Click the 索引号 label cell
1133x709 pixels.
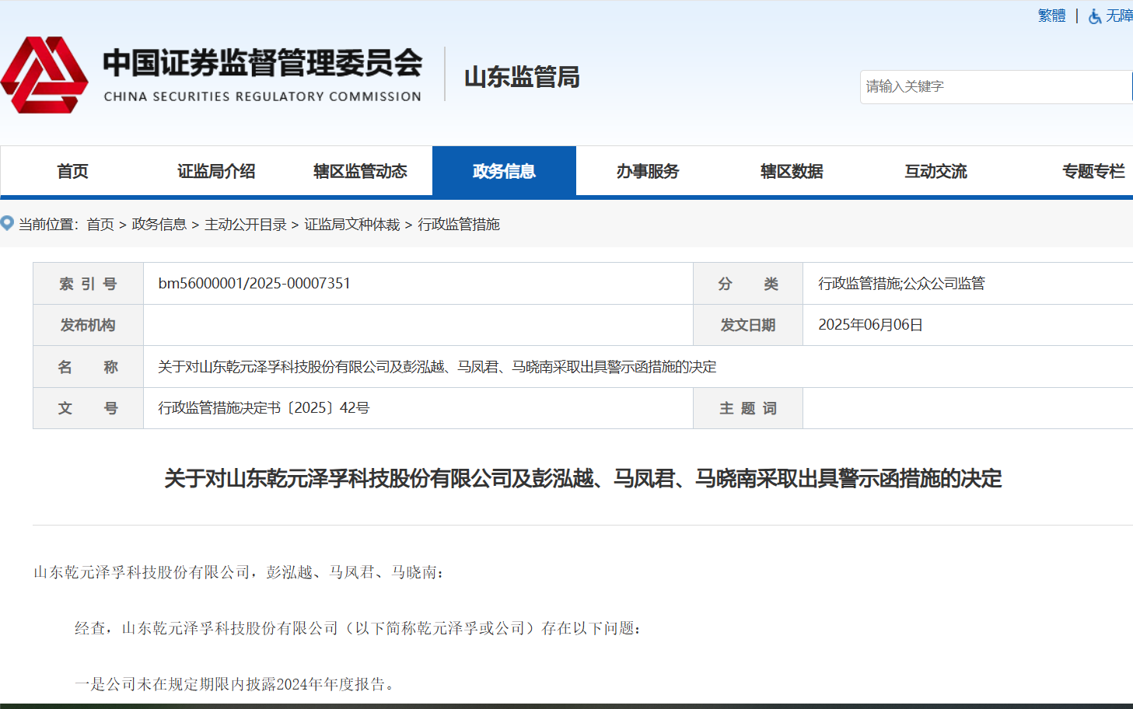[x=88, y=284]
